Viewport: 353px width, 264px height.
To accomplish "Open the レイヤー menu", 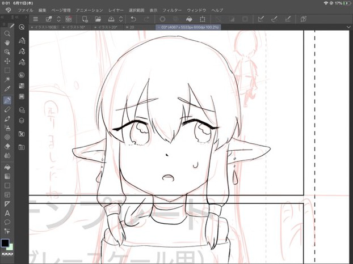I will (116, 10).
